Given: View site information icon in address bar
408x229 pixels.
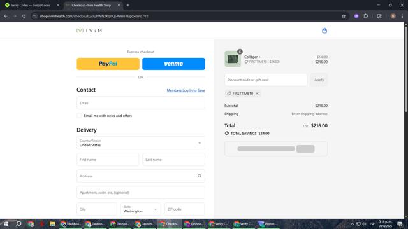Looking at the screenshot, I should [x=35, y=16].
